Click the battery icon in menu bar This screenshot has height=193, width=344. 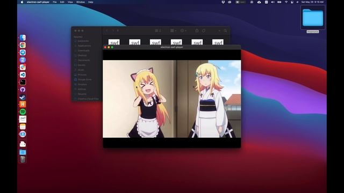coord(279,2)
